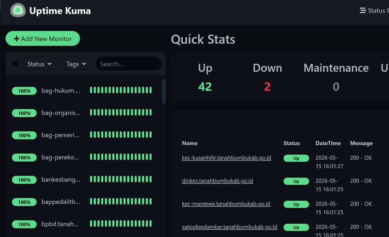Image resolution: width=389 pixels, height=237 pixels.
Task: Click the Up badge for kec-mantewe row
Action: [296, 204]
